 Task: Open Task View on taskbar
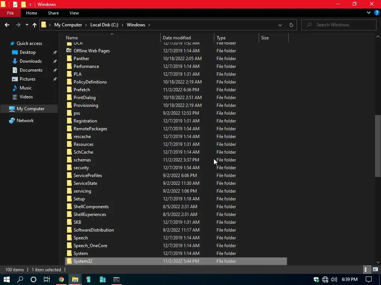(x=47, y=279)
